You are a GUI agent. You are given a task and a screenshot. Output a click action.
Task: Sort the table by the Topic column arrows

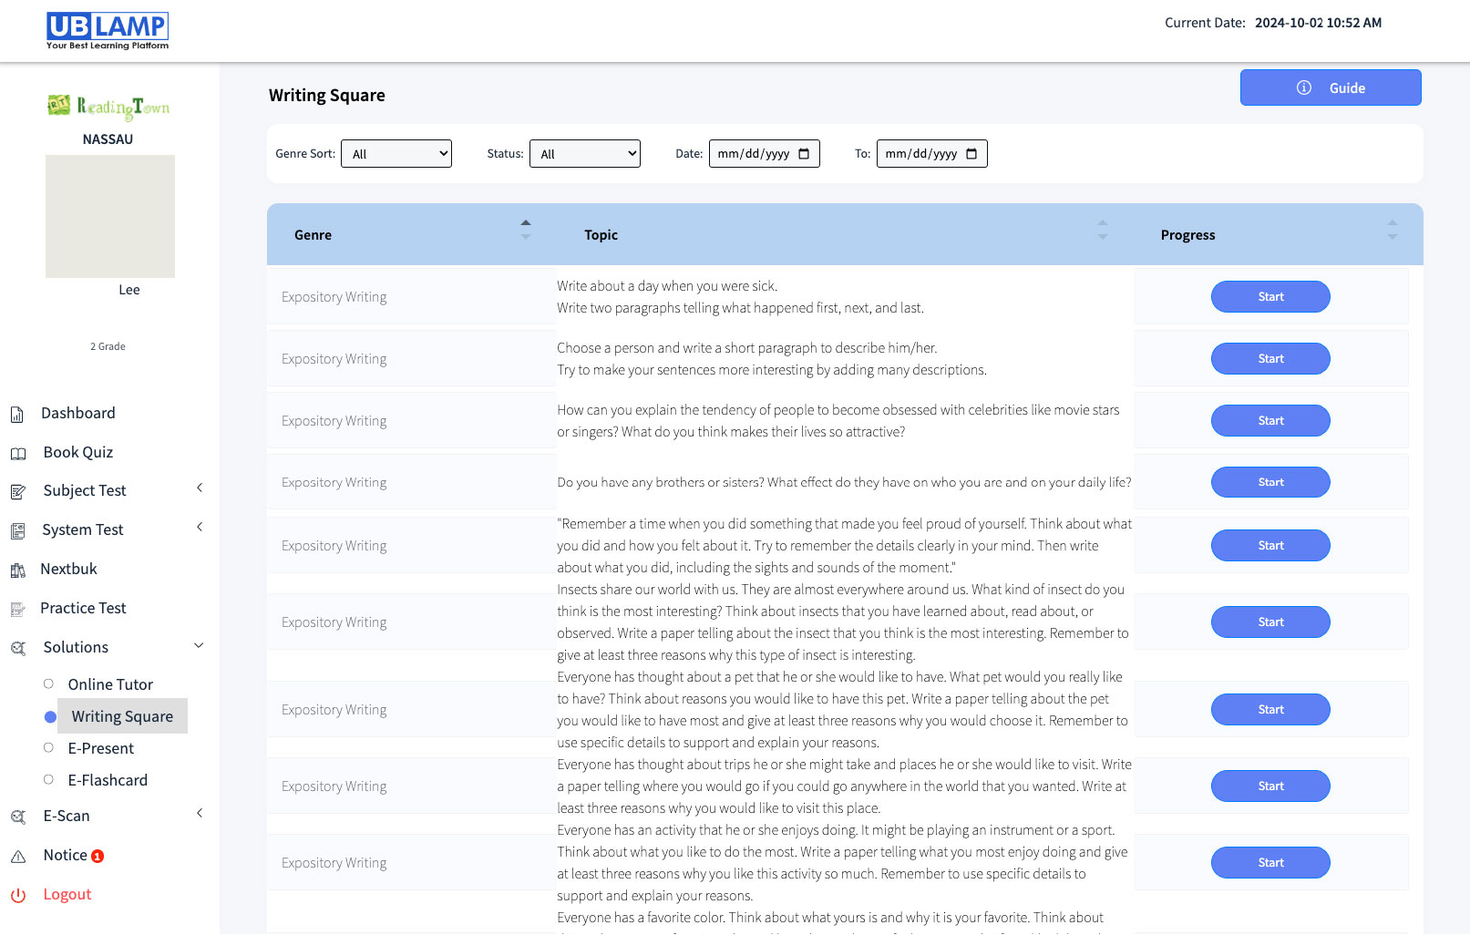(x=1103, y=230)
